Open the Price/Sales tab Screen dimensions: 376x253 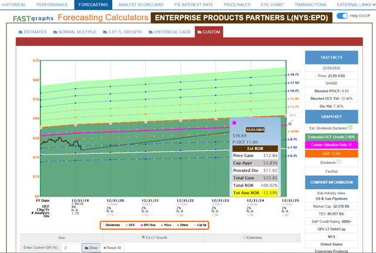coord(237,5)
